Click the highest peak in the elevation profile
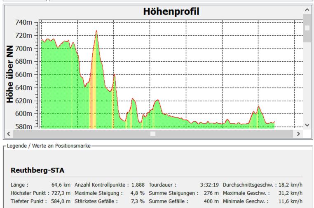This screenshot has height=208, width=314. (x=96, y=31)
